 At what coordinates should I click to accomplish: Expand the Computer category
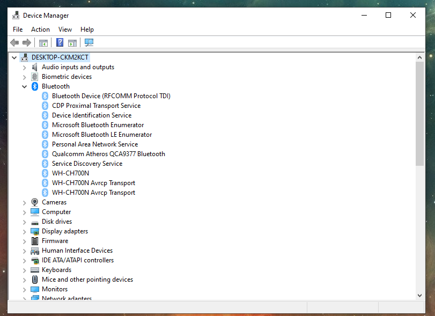[x=25, y=212]
